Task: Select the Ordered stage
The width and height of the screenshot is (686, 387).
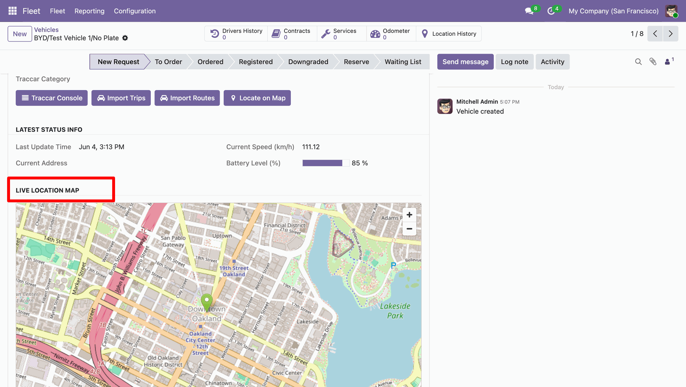Action: click(x=210, y=62)
